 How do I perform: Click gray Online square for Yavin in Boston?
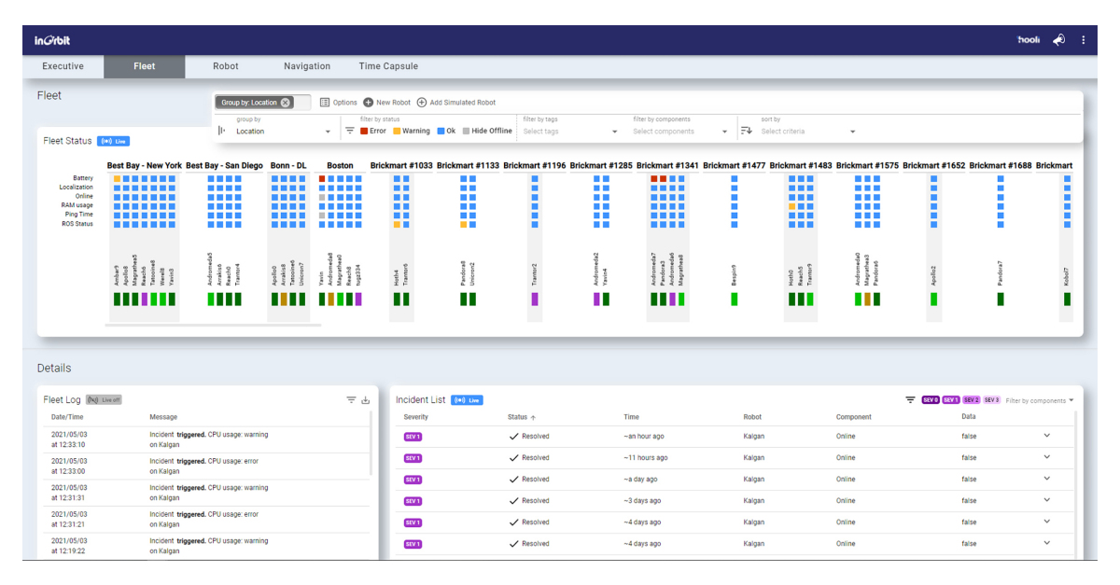pyautogui.click(x=322, y=197)
